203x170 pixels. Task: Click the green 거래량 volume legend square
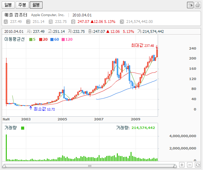click(23, 128)
